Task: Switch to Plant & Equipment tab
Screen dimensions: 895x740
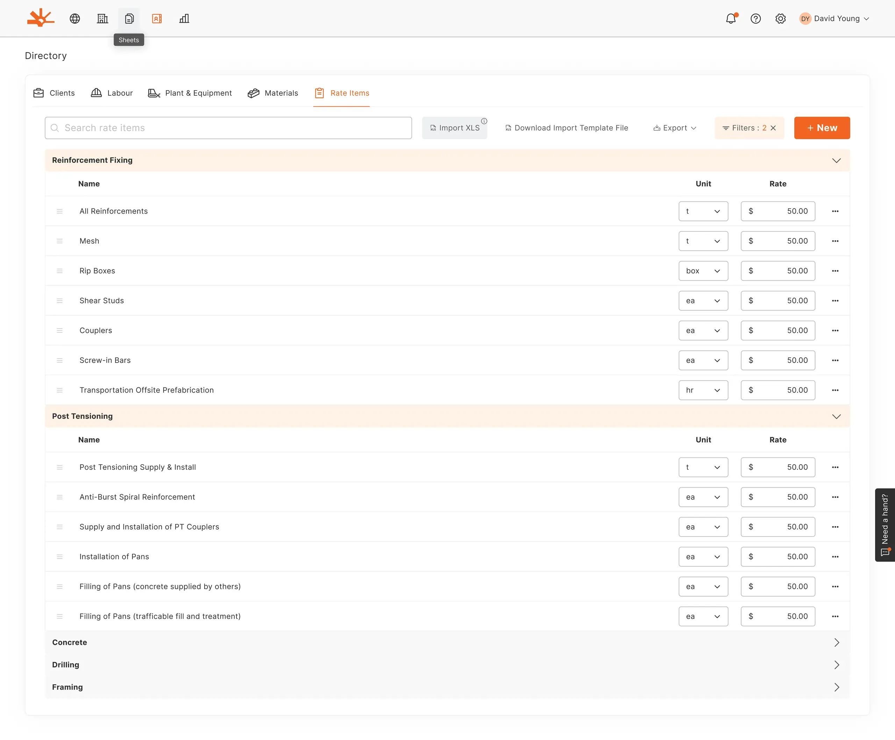Action: coord(189,93)
